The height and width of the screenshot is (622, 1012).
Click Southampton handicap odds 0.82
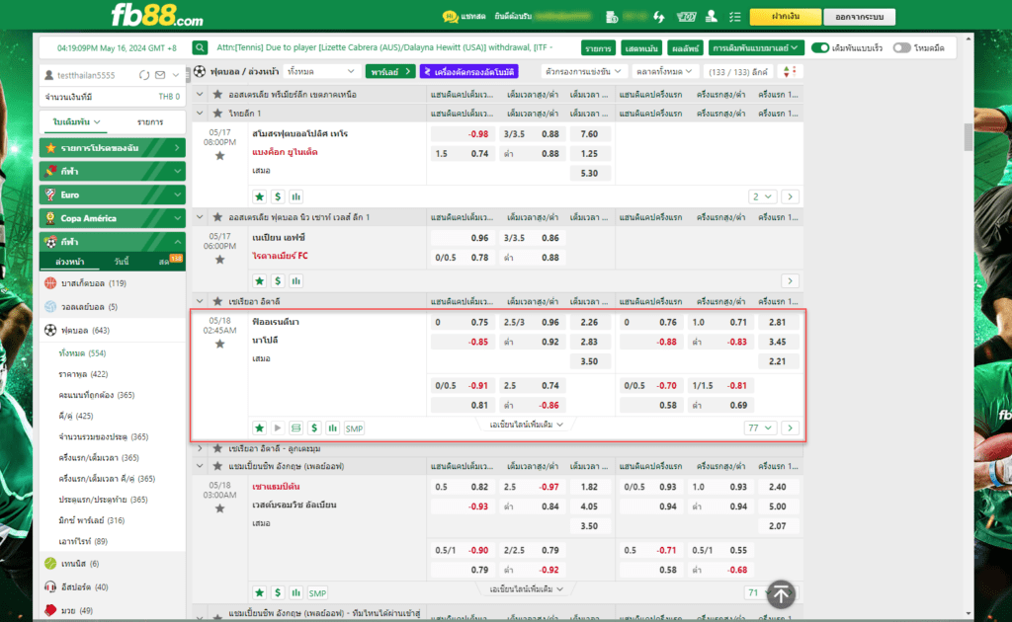tap(462, 488)
